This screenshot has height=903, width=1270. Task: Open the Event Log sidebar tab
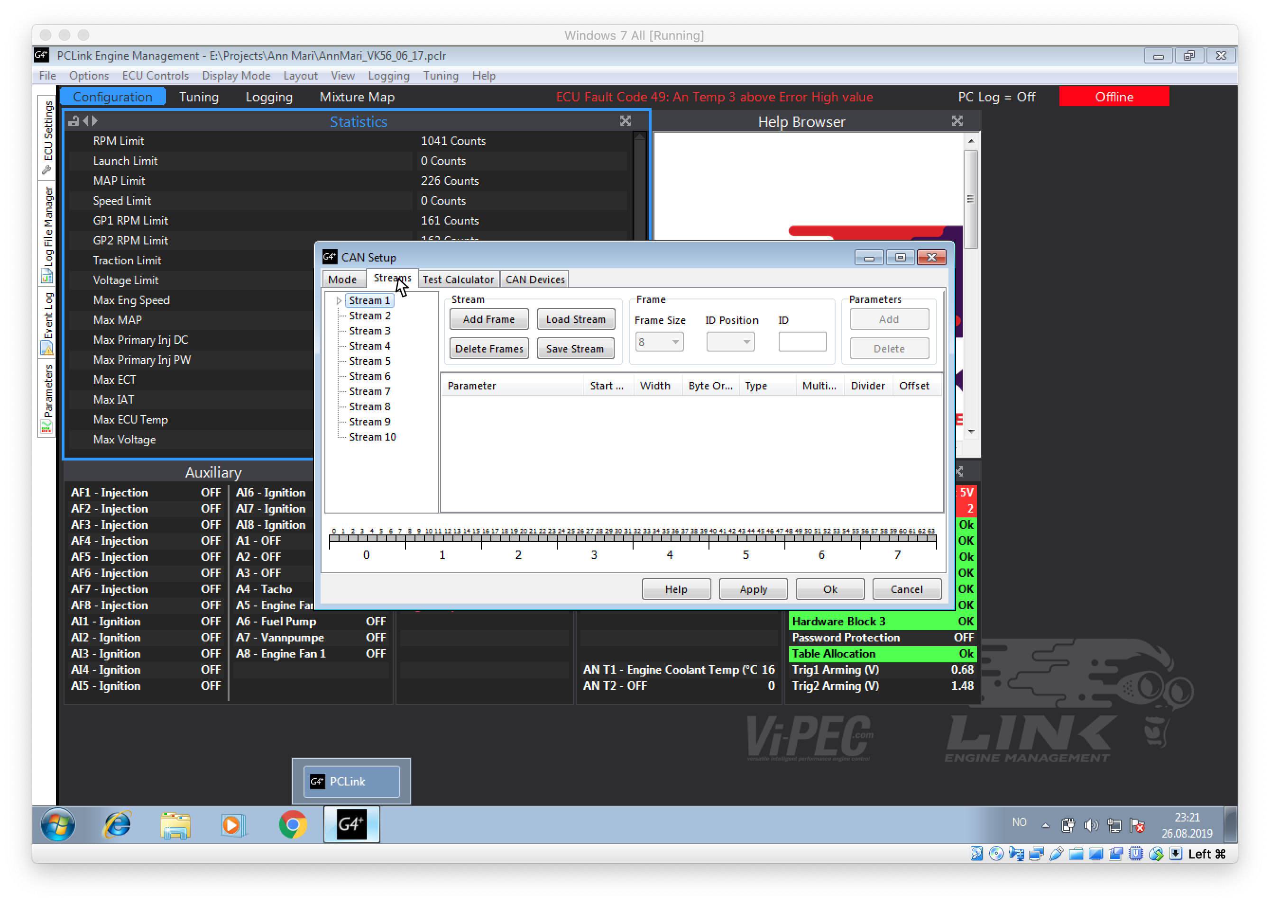47,323
